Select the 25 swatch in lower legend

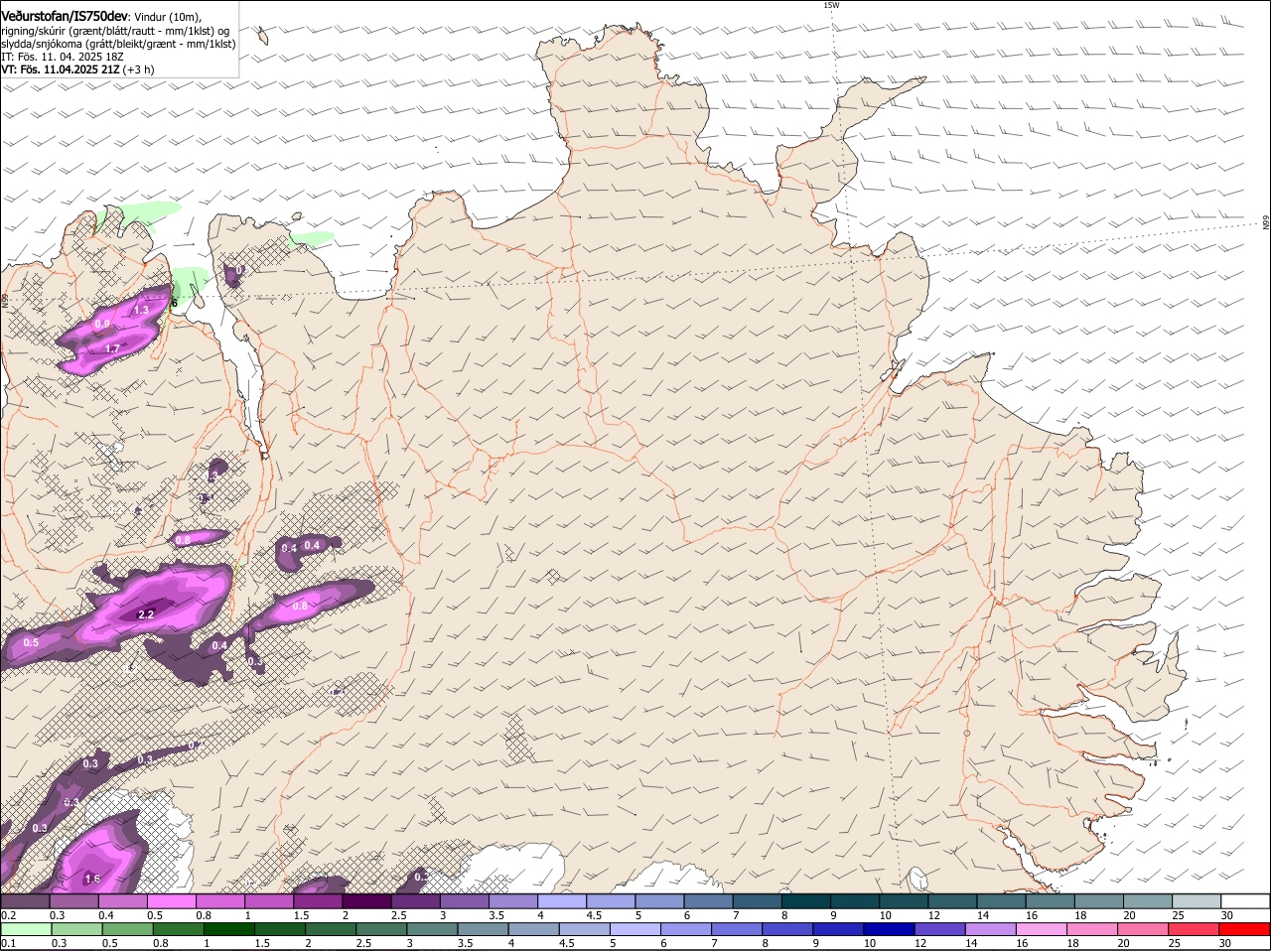point(1193,930)
